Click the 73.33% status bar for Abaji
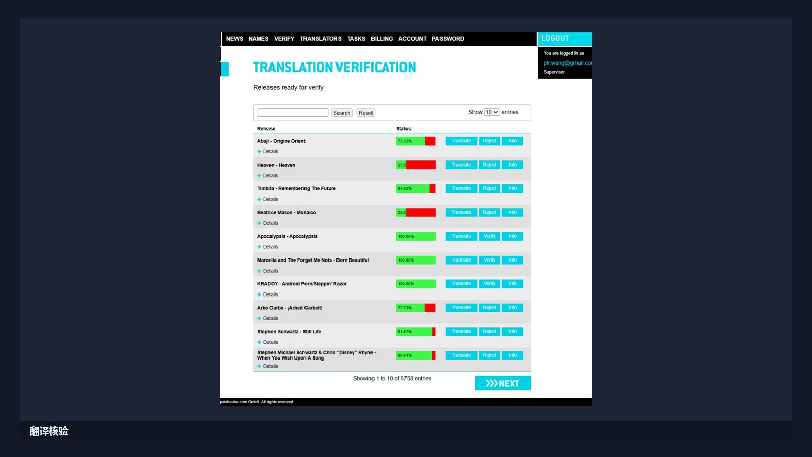The height and width of the screenshot is (457, 812). point(416,141)
